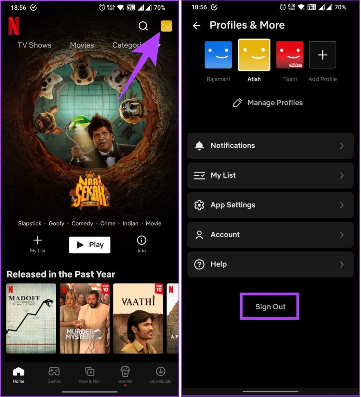Open the search magnifier icon
Image resolution: width=361 pixels, height=397 pixels.
143,26
